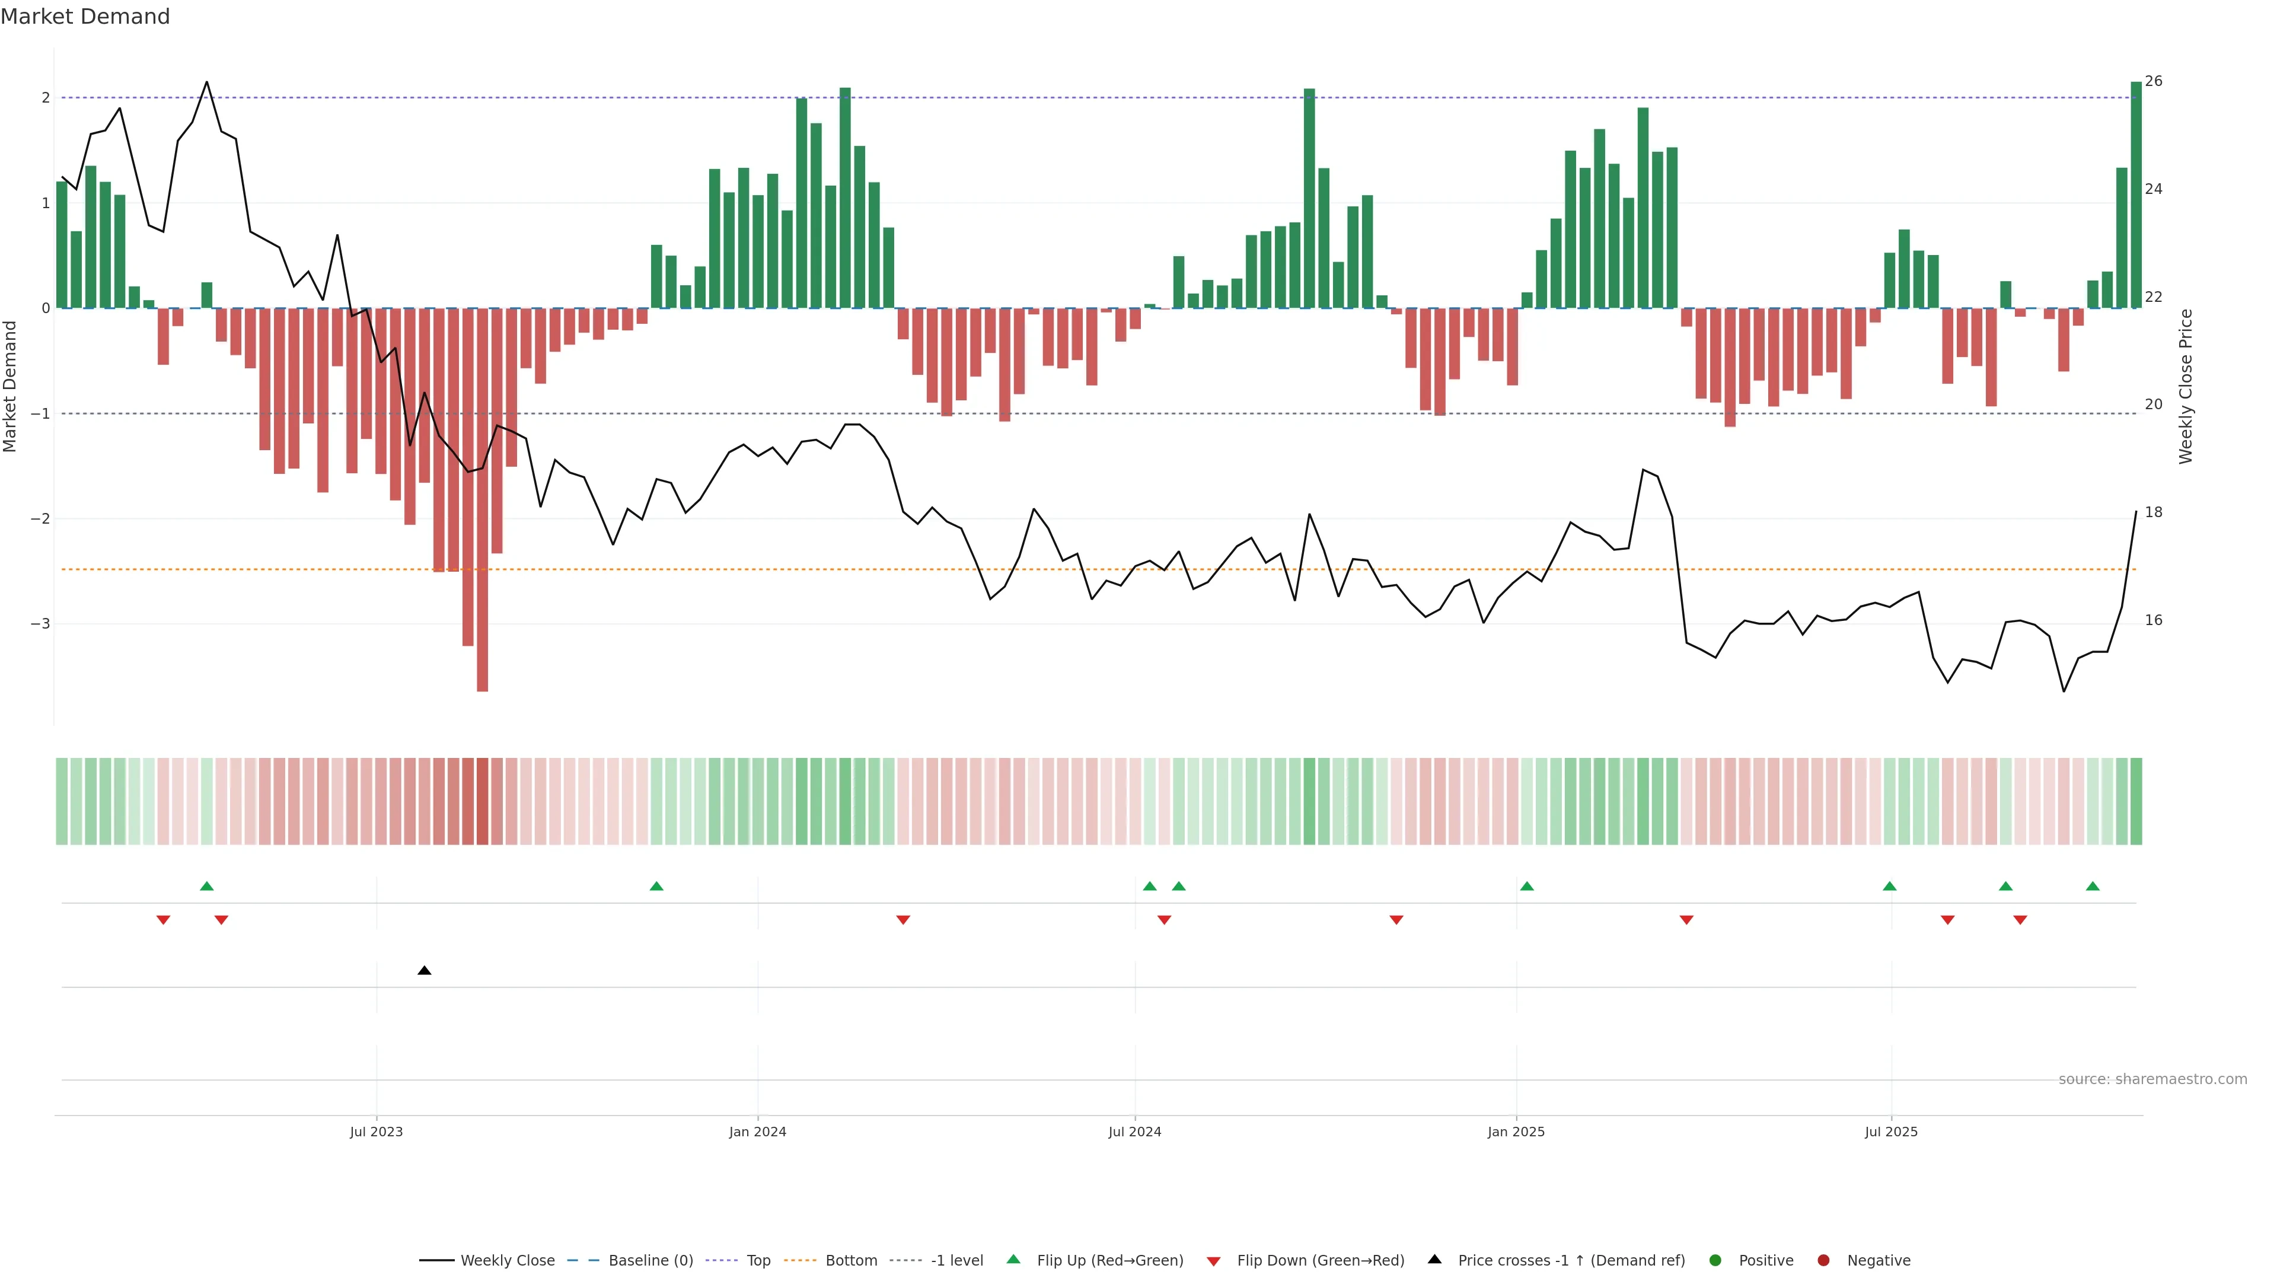Click the leftmost green Flip Up triangle marker
This screenshot has width=2277, height=1281.
point(207,886)
